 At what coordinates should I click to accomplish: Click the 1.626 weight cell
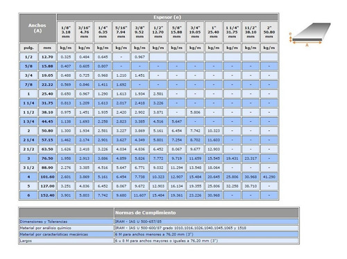click(x=66, y=149)
